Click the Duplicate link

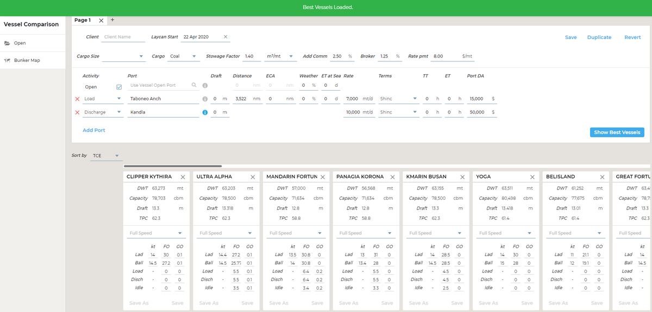pyautogui.click(x=599, y=37)
